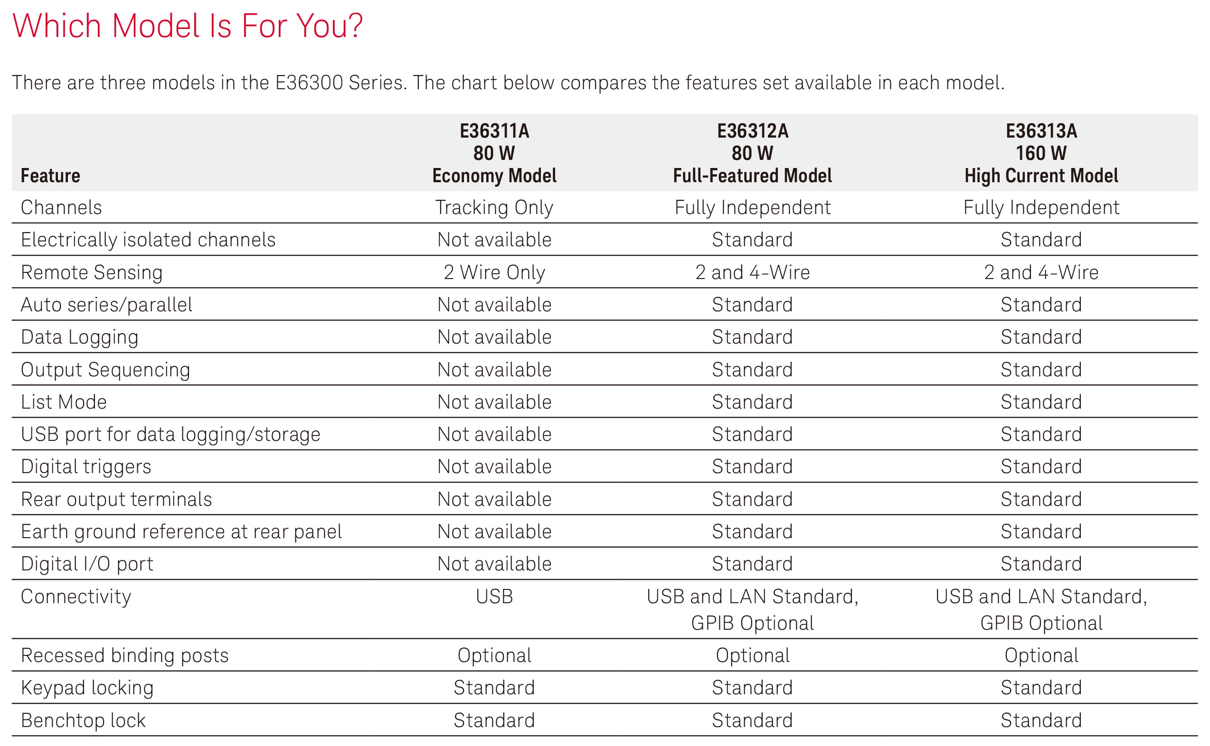Screen dimensions: 1210x746
Task: Click '2 Wire Only' under Remote Sensing
Action: click(x=494, y=272)
